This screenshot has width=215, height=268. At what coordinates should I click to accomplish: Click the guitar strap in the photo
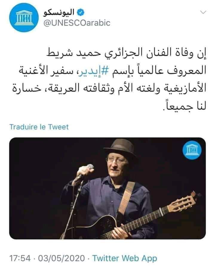click(126, 198)
